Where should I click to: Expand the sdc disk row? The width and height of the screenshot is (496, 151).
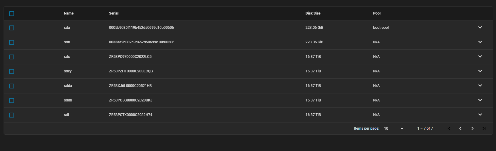(x=480, y=56)
